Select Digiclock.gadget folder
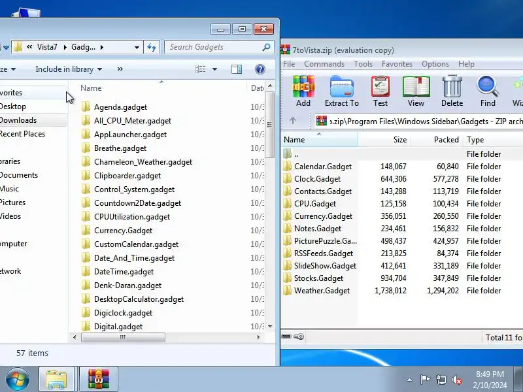This screenshot has height=392, width=523. [x=123, y=313]
